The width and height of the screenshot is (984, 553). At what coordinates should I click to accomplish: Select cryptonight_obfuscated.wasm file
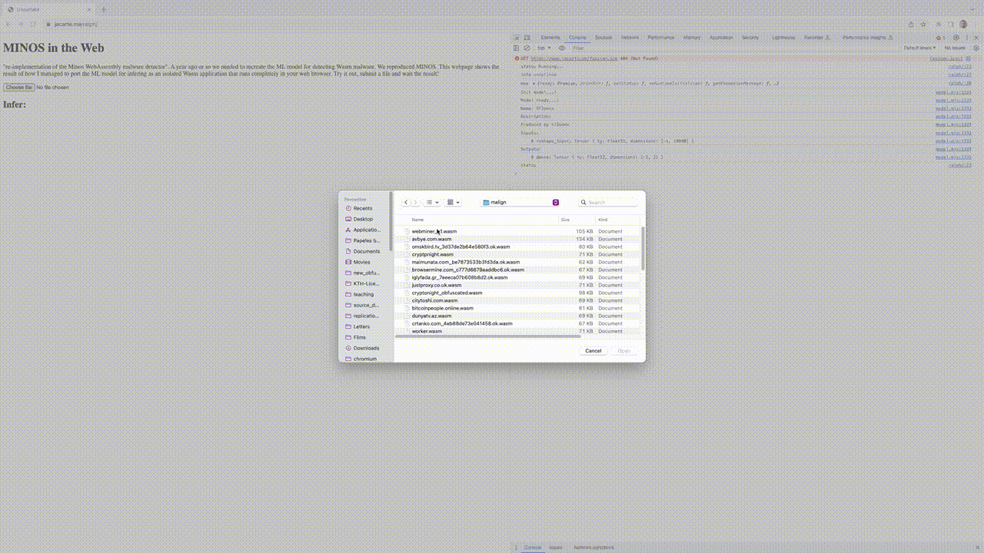click(x=447, y=293)
